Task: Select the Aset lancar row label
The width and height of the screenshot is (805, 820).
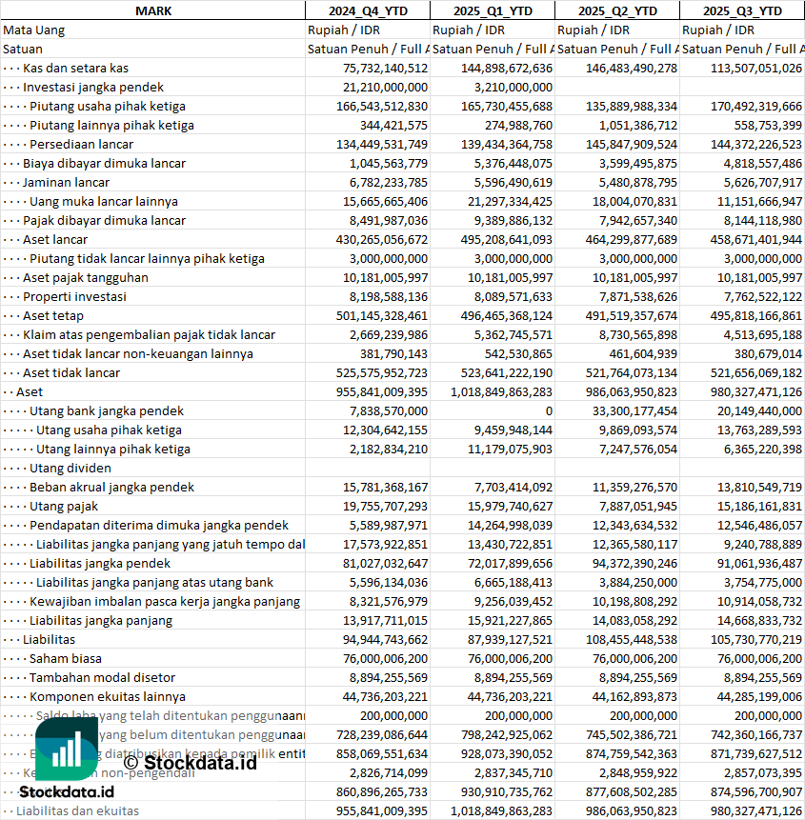Action: tap(55, 239)
